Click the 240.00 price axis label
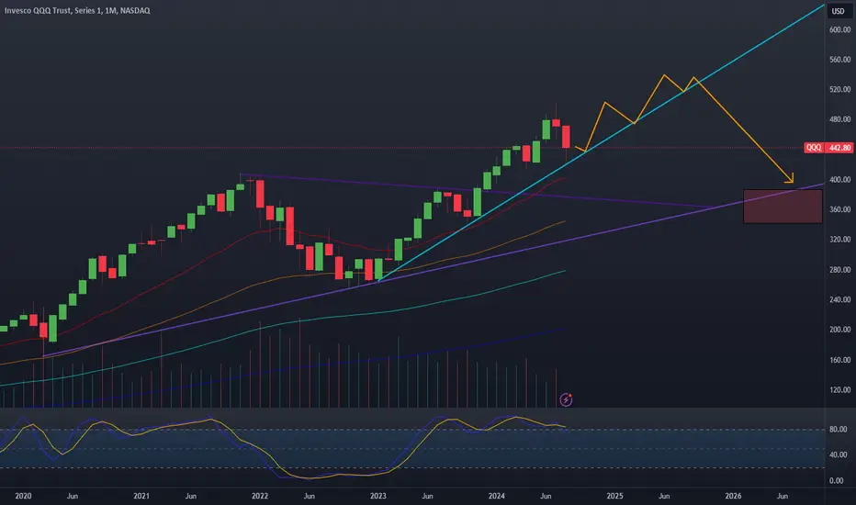 pos(839,299)
